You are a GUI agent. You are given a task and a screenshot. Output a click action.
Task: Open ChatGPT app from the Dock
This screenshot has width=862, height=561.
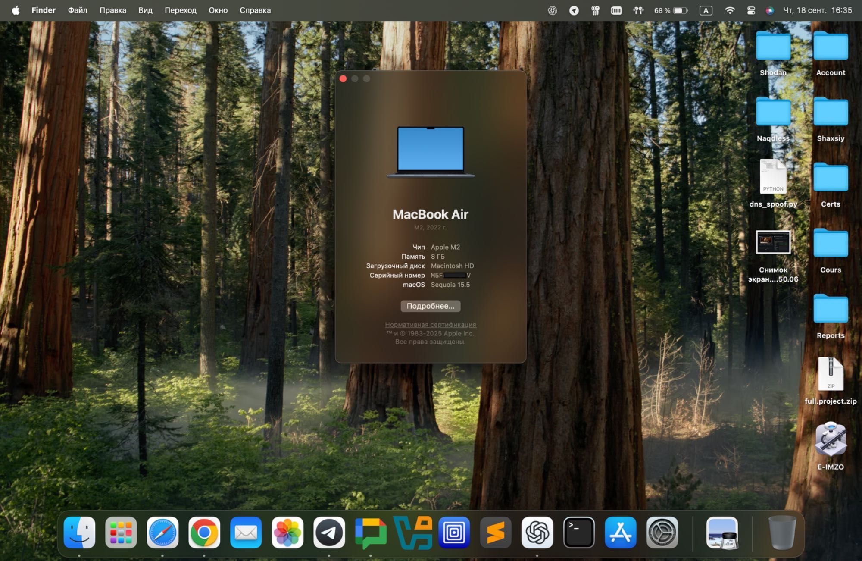pyautogui.click(x=537, y=533)
